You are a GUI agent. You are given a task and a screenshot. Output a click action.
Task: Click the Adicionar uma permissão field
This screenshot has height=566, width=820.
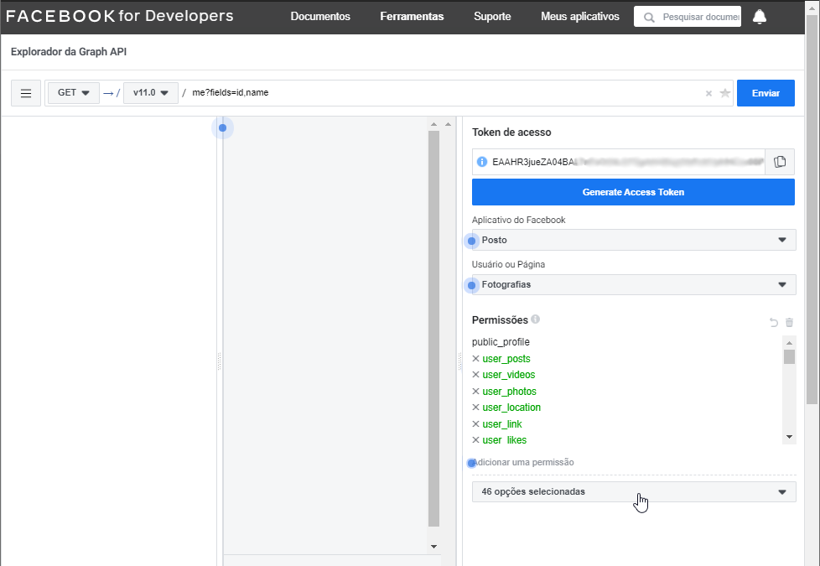[x=634, y=462]
